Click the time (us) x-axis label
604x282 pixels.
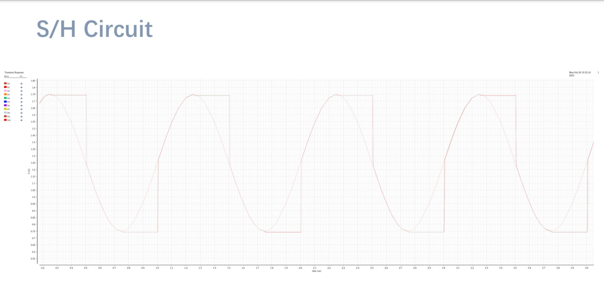[x=316, y=271]
